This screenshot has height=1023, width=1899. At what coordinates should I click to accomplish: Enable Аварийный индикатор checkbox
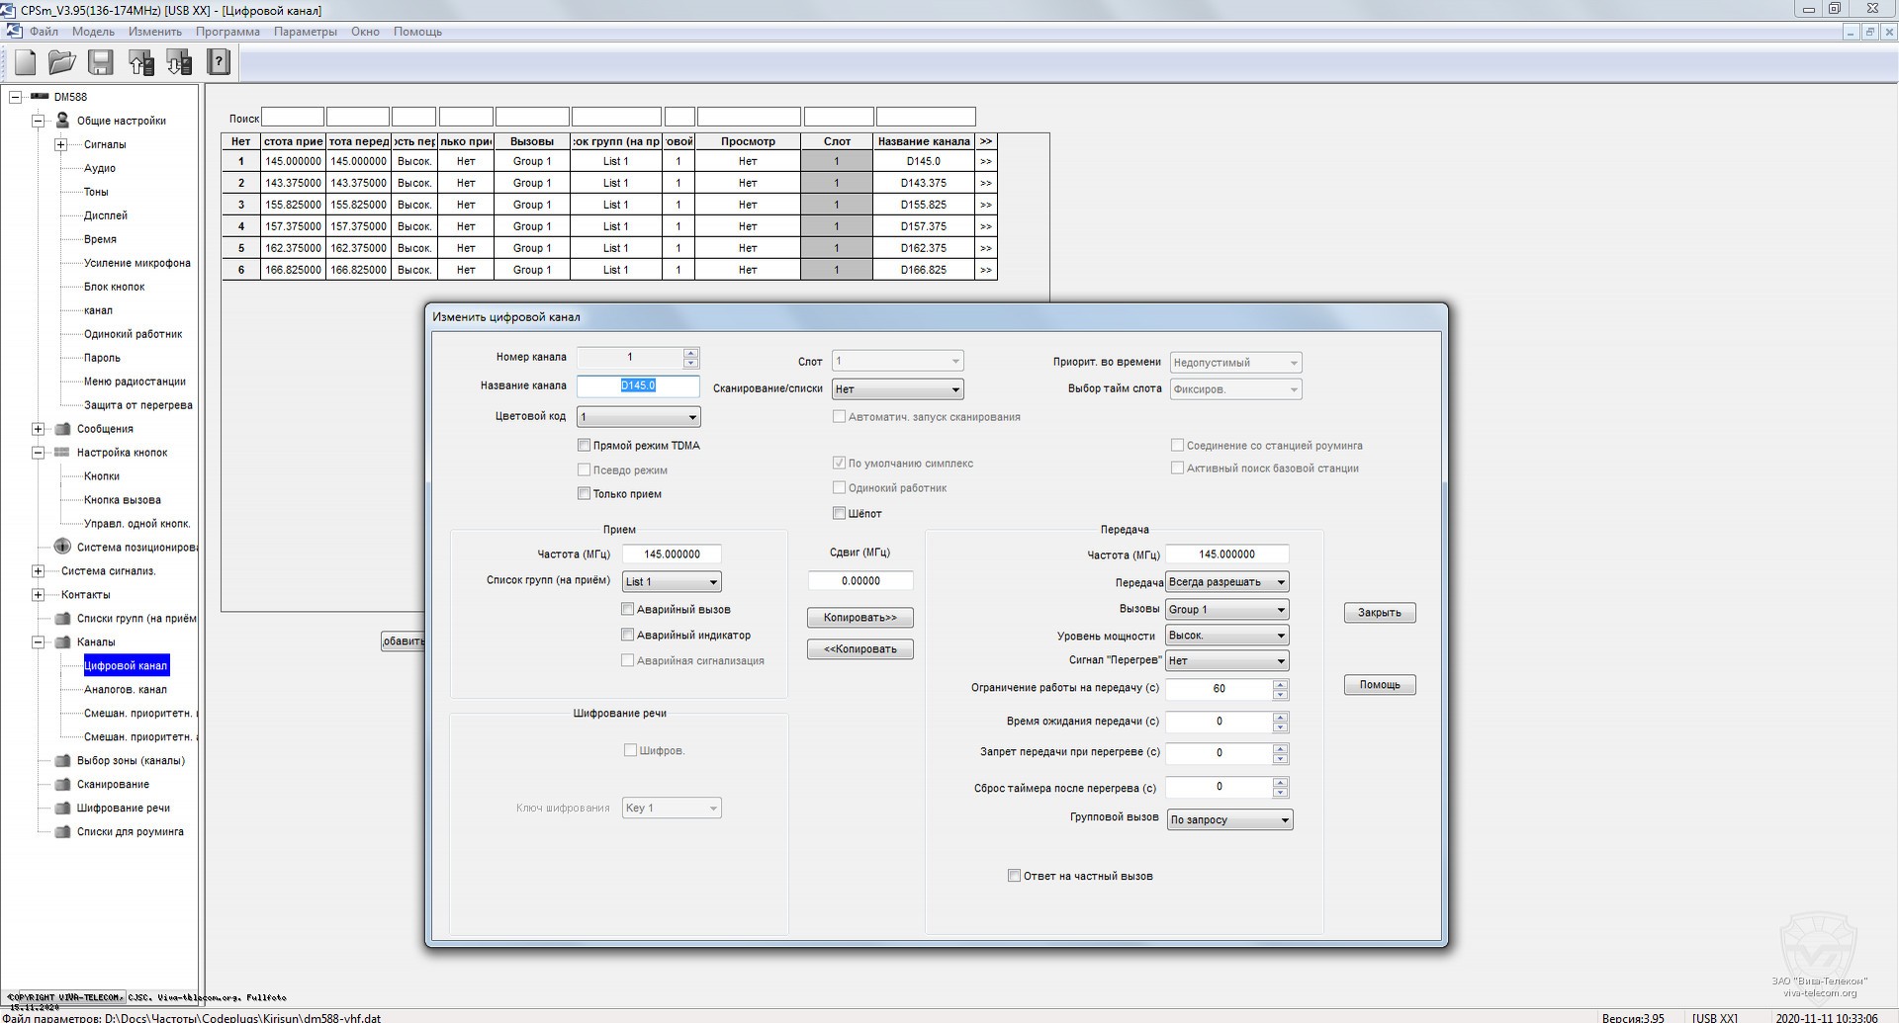(x=627, y=636)
